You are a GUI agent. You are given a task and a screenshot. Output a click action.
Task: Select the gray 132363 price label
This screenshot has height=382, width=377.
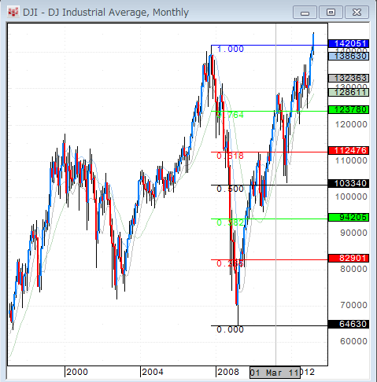349,78
